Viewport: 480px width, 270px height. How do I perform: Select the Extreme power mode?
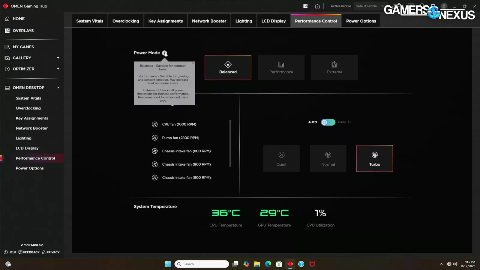[334, 68]
